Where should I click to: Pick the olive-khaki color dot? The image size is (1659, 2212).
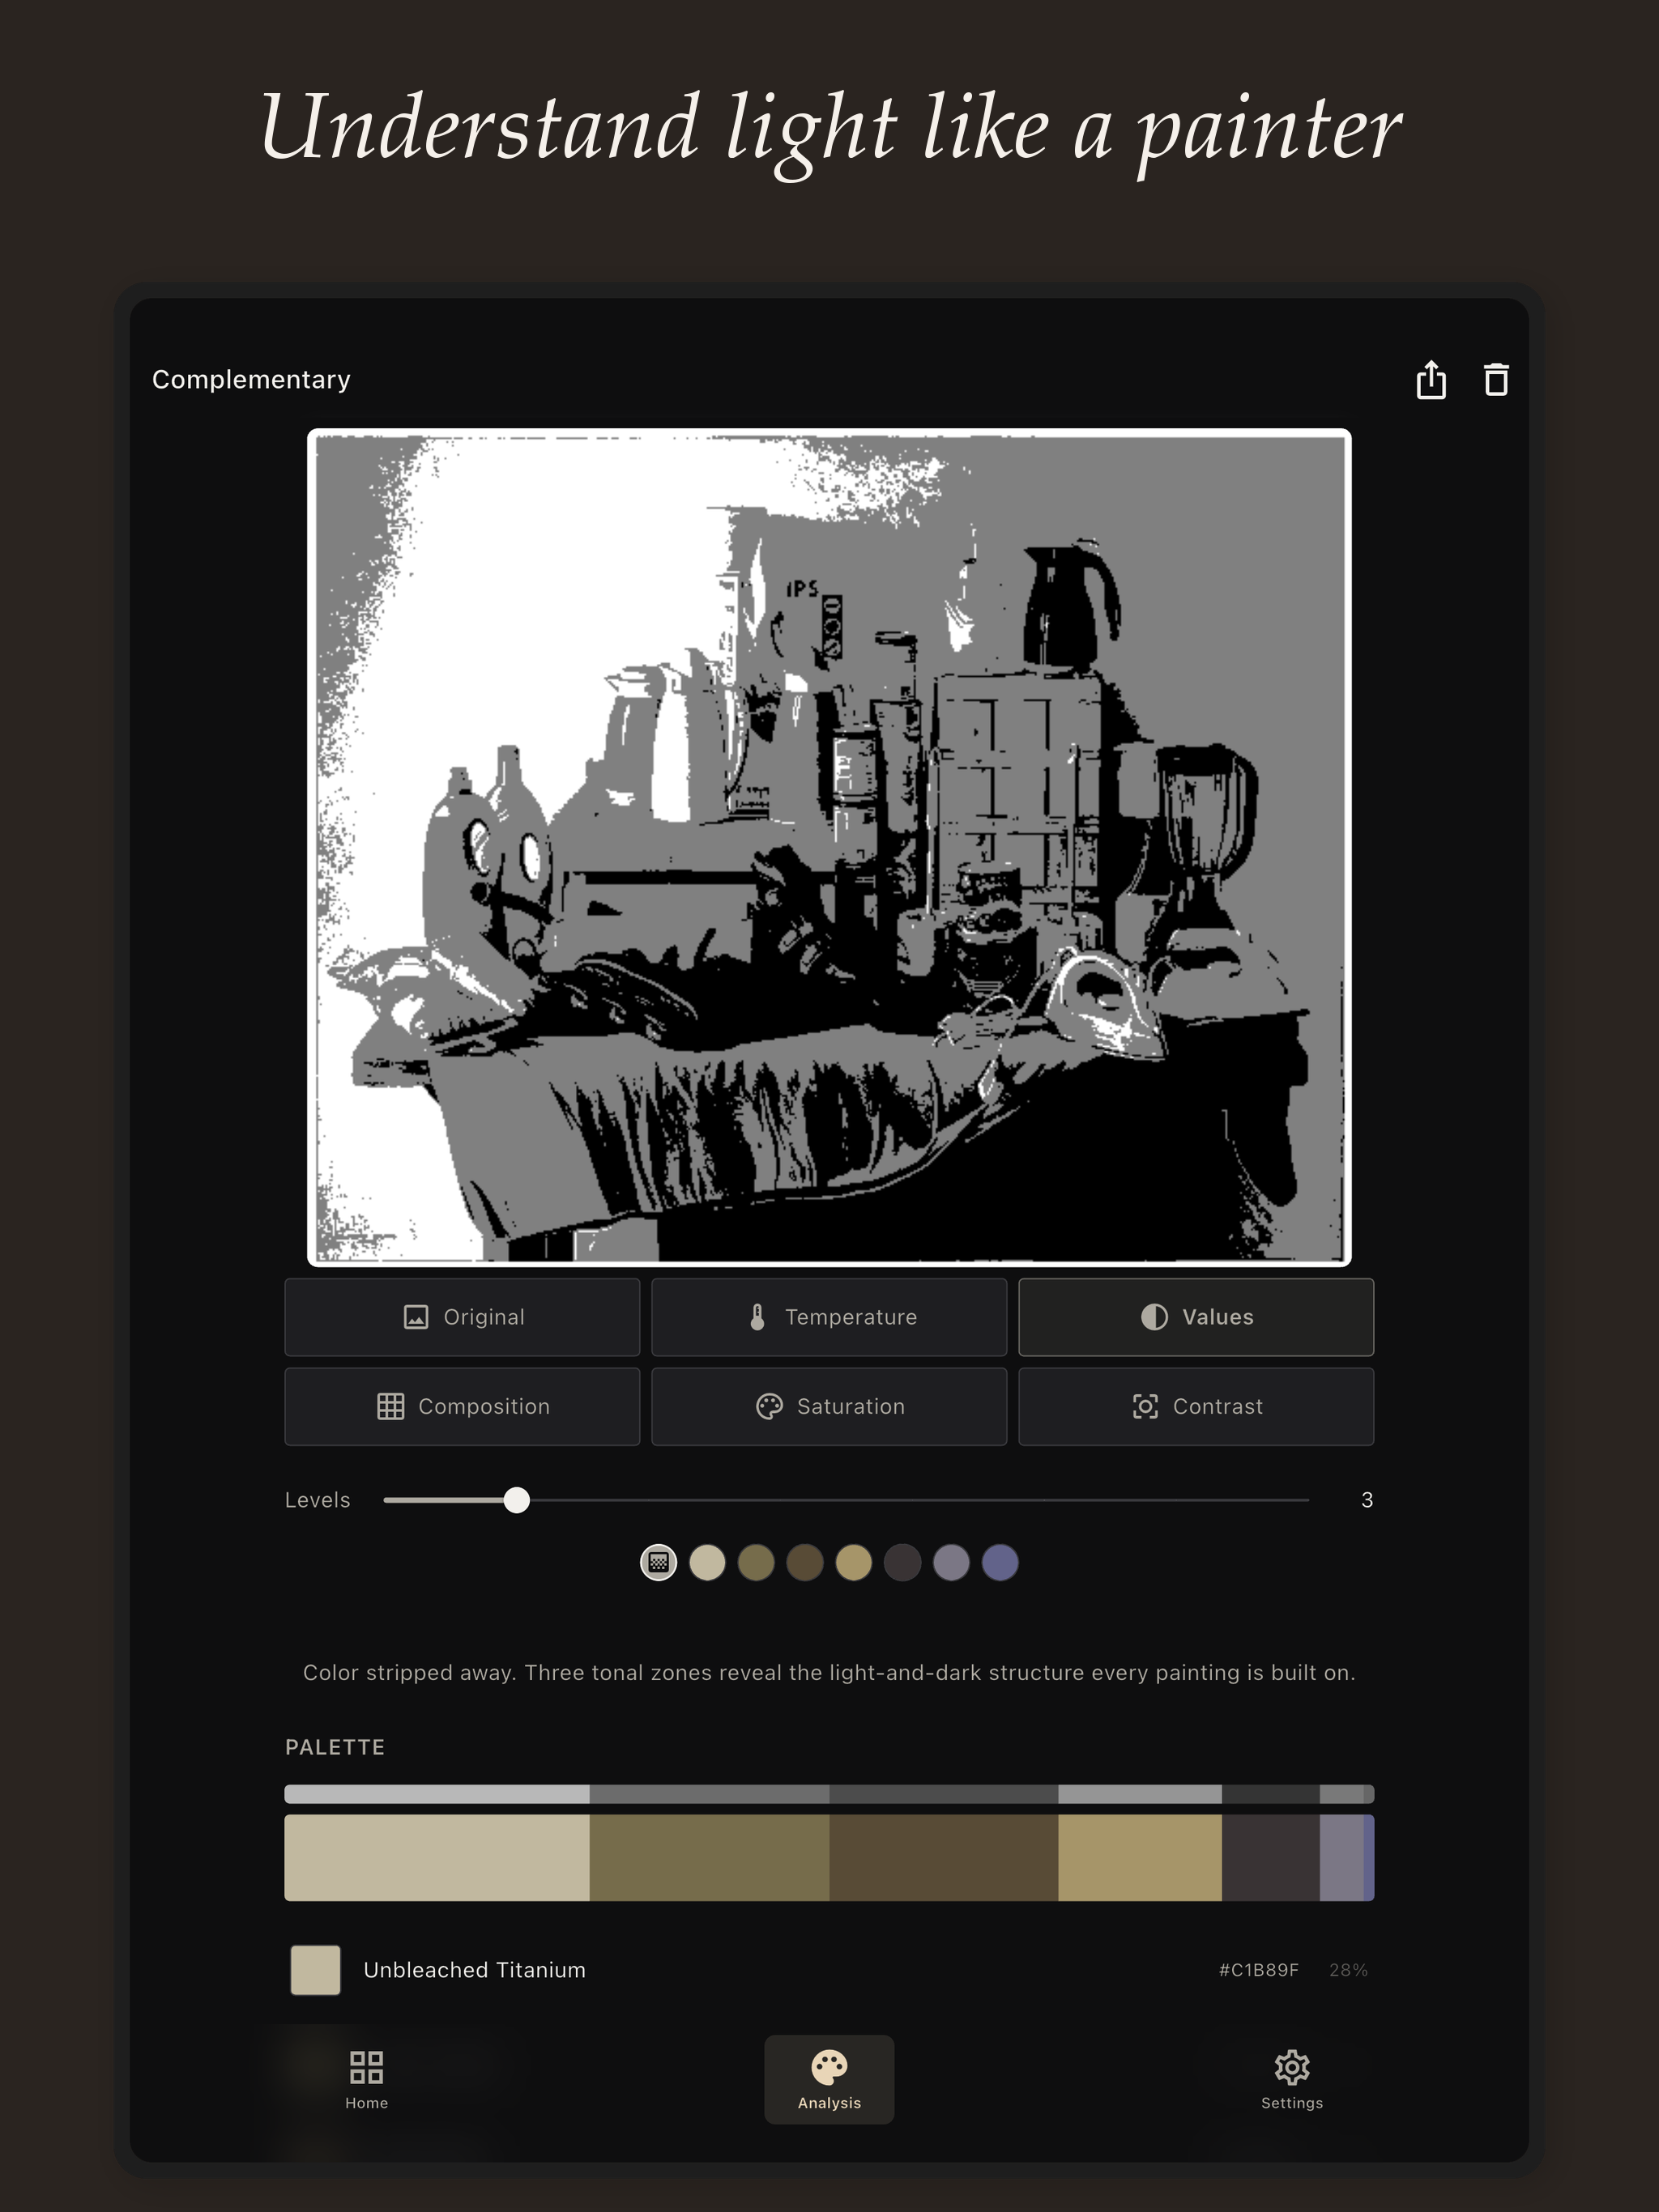[x=757, y=1562]
